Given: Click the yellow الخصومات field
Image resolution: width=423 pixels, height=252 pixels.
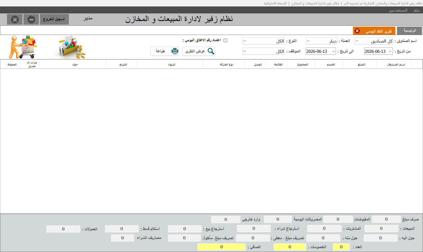Looking at the screenshot, I should click(x=290, y=247).
